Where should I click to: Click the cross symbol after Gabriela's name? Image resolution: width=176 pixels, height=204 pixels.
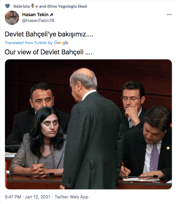click(x=37, y=6)
